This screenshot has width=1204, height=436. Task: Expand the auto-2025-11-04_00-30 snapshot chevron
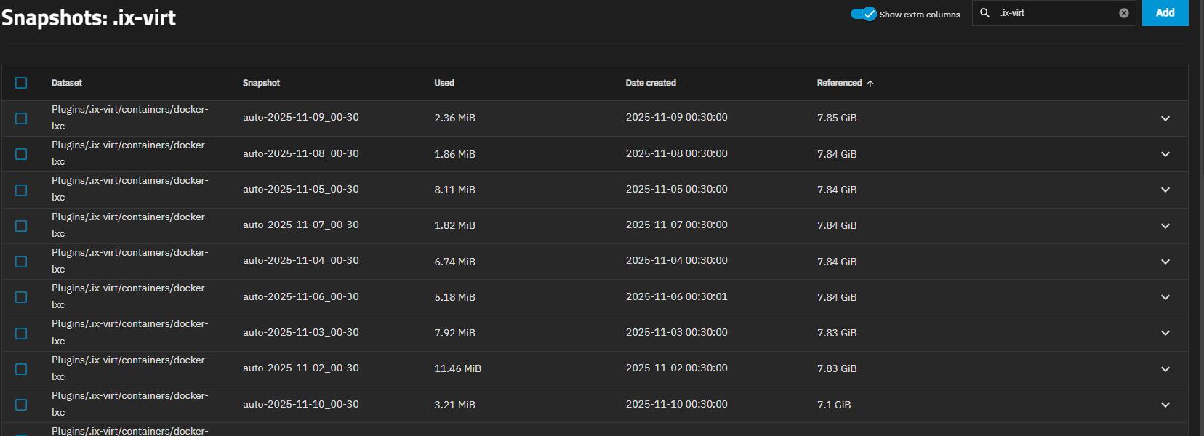[1165, 262]
